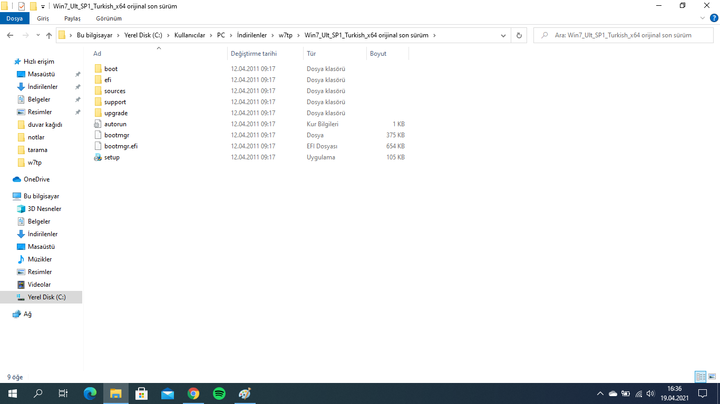This screenshot has width=720, height=404.
Task: Open the Mail app on taskbar
Action: pos(168,393)
